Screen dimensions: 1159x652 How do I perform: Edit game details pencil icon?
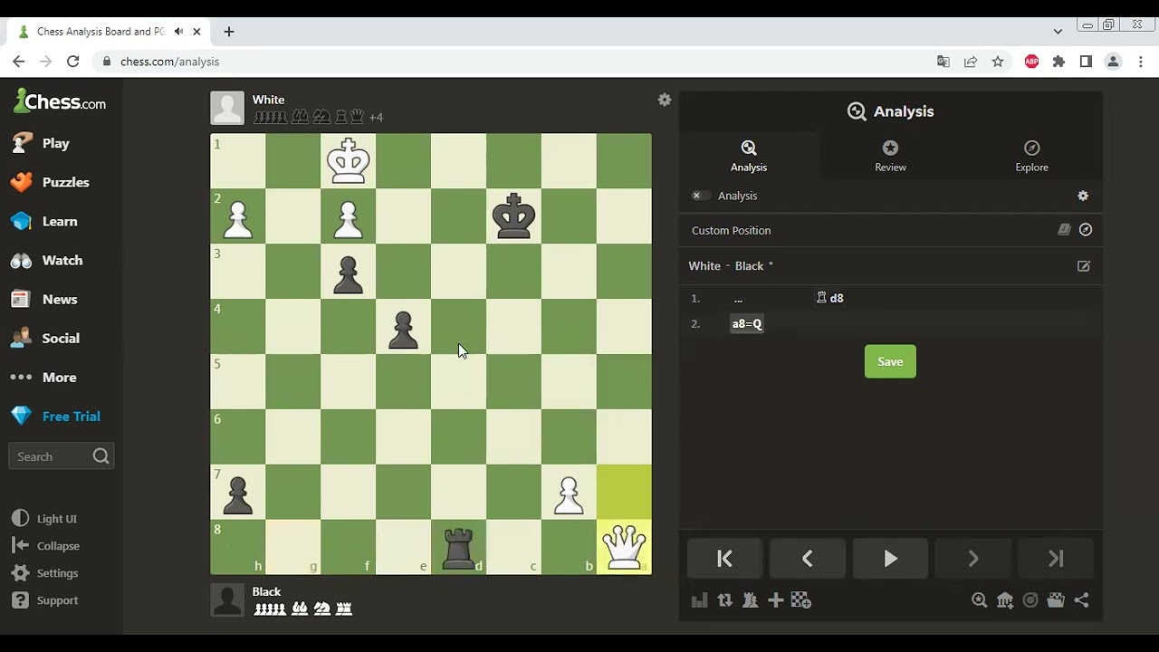click(1084, 266)
